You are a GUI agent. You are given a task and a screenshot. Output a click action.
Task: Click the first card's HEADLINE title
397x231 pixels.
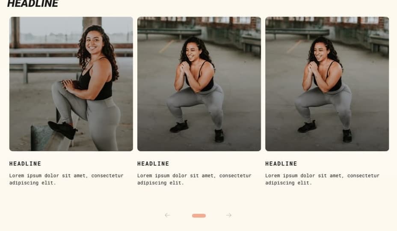click(25, 163)
